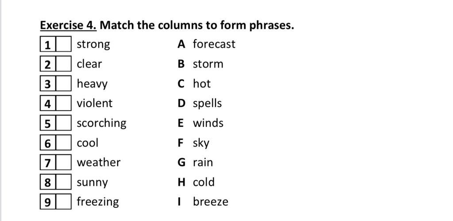
Task: Select option F 'sky'
Action: pos(201,143)
